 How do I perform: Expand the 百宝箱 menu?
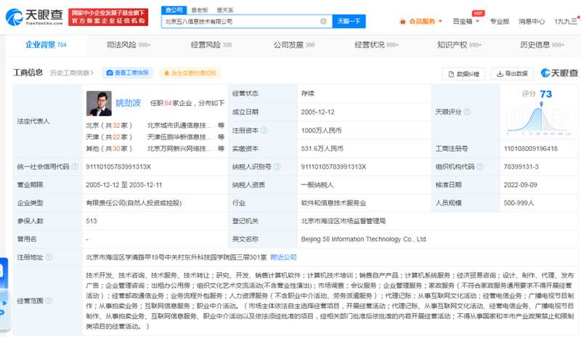477,21
